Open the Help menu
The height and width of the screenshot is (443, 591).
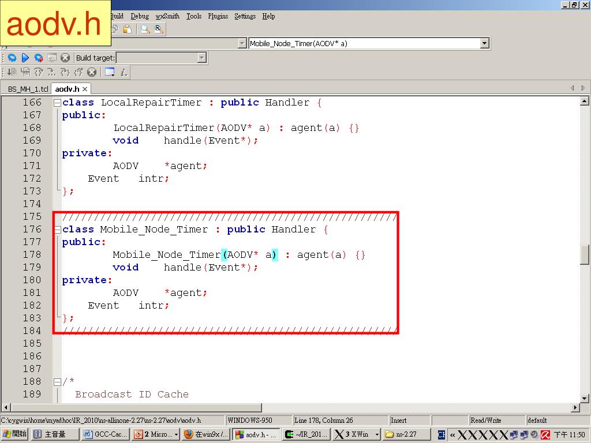pyautogui.click(x=268, y=16)
